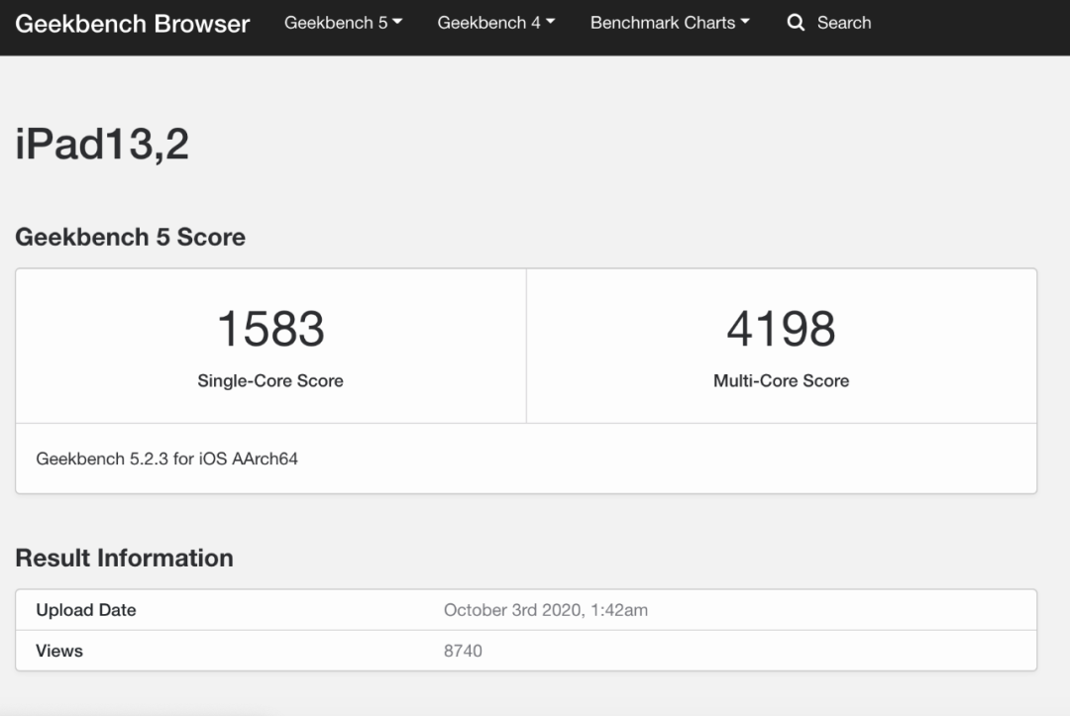
Task: Select the iPad13,2 page heading
Action: (x=102, y=144)
